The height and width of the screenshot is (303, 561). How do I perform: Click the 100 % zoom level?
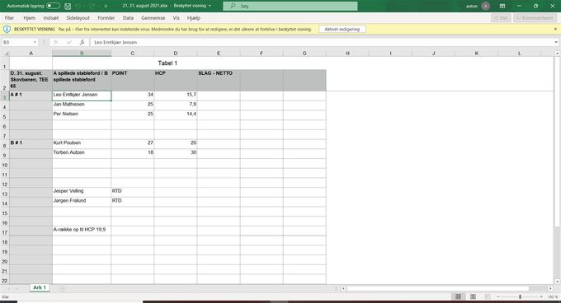(x=553, y=296)
